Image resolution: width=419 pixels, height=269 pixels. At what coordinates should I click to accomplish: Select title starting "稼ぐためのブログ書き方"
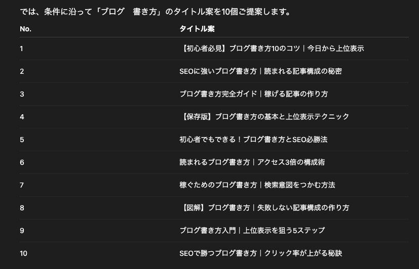tap(257, 185)
